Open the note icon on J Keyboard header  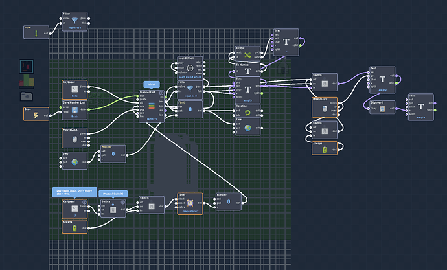pos(84,202)
